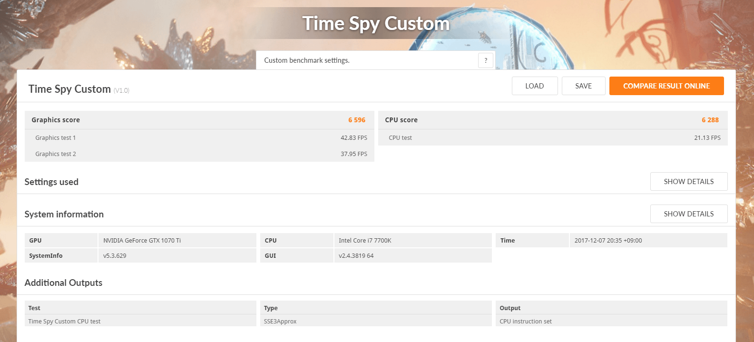The width and height of the screenshot is (754, 342).
Task: Click the GUI version v2.4.3819 64
Action: [x=356, y=256]
